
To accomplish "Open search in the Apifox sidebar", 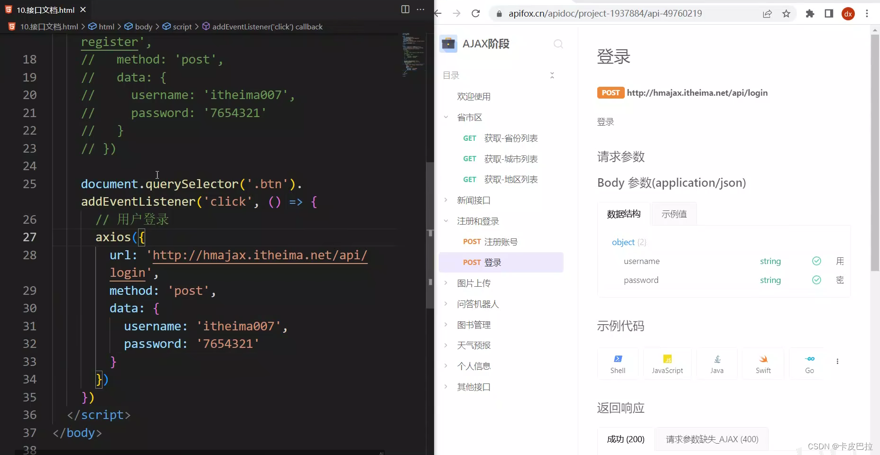I will coord(558,44).
